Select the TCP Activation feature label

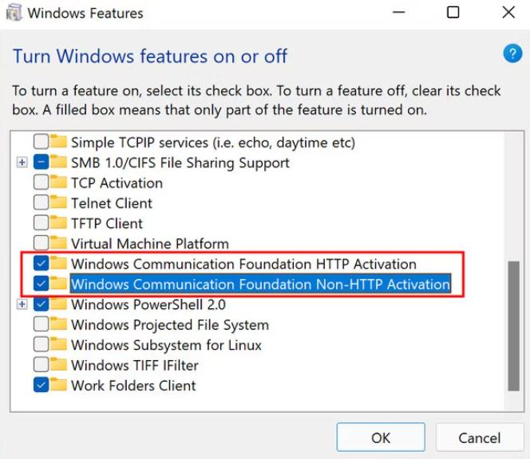coord(117,182)
